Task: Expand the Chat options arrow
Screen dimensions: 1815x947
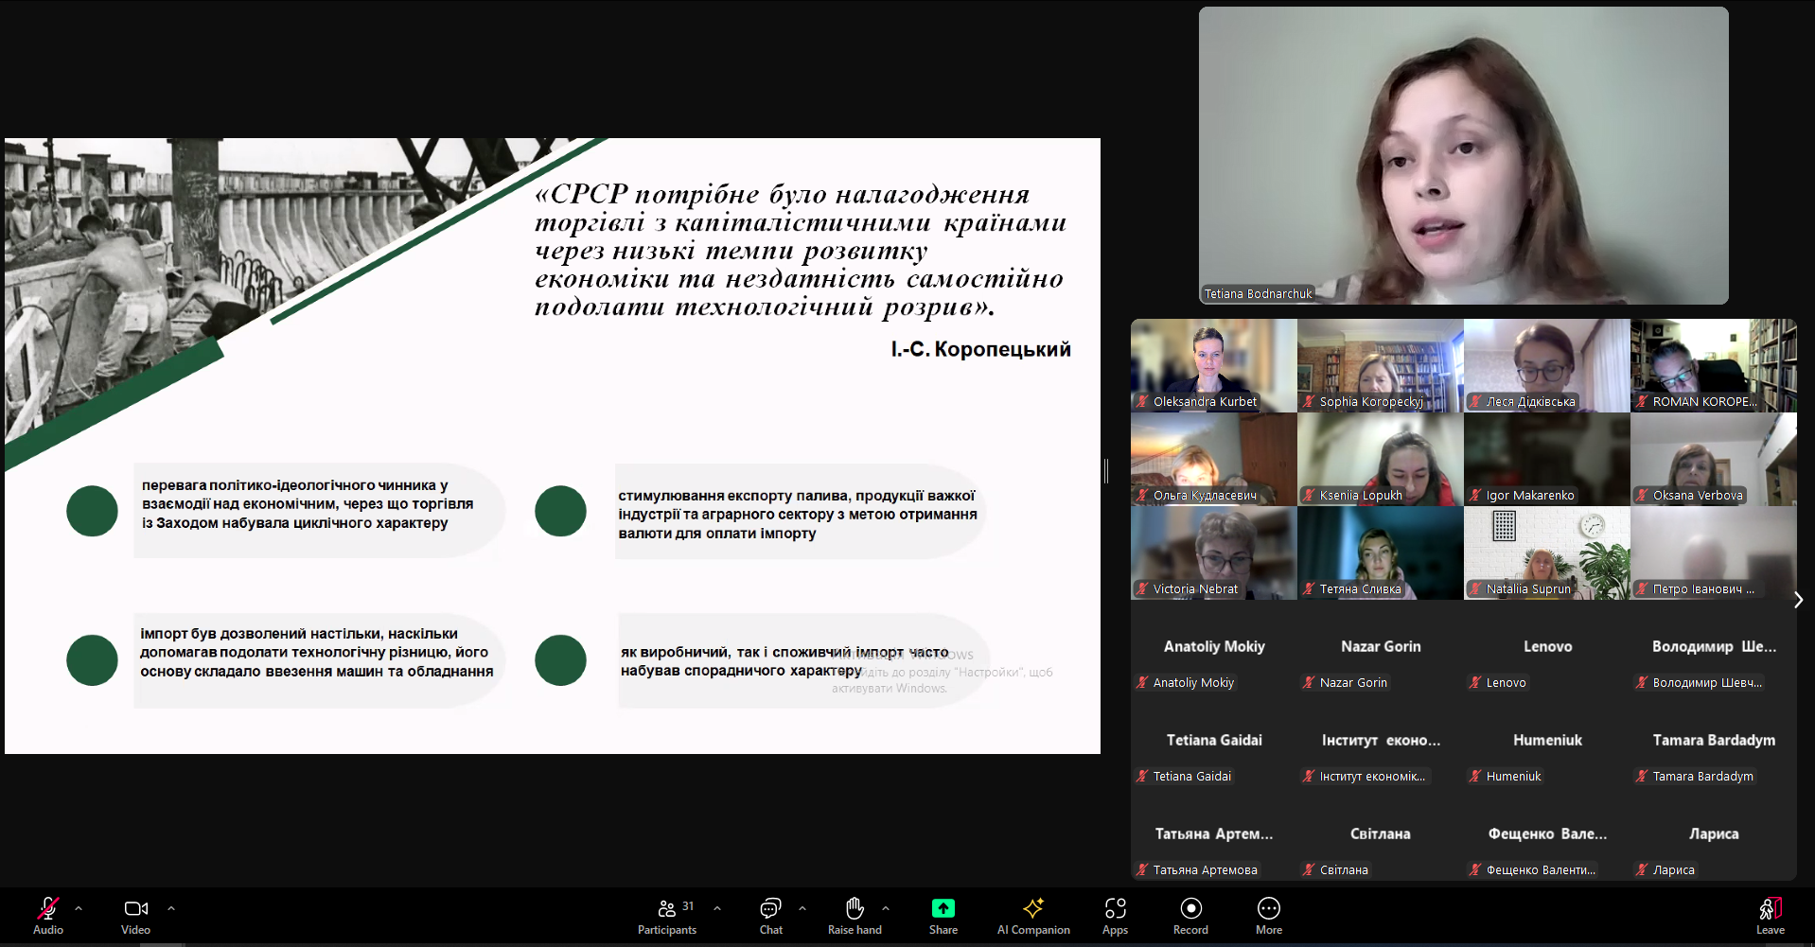Action: coord(802,908)
